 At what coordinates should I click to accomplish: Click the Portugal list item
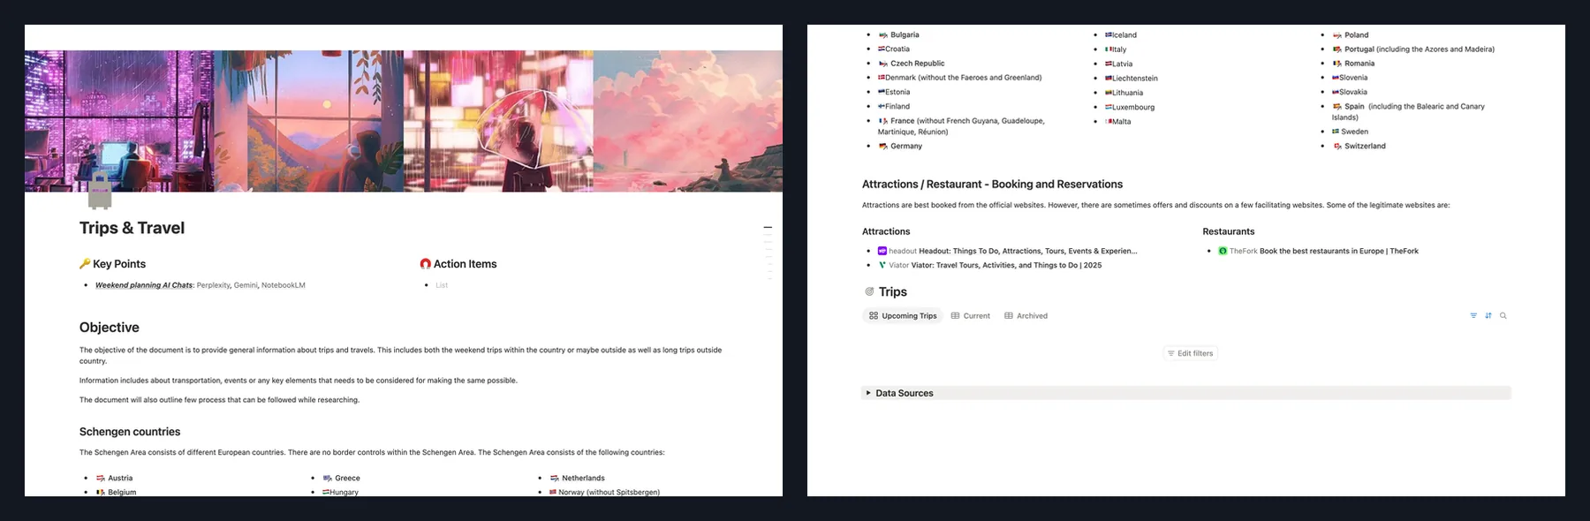tap(1413, 49)
